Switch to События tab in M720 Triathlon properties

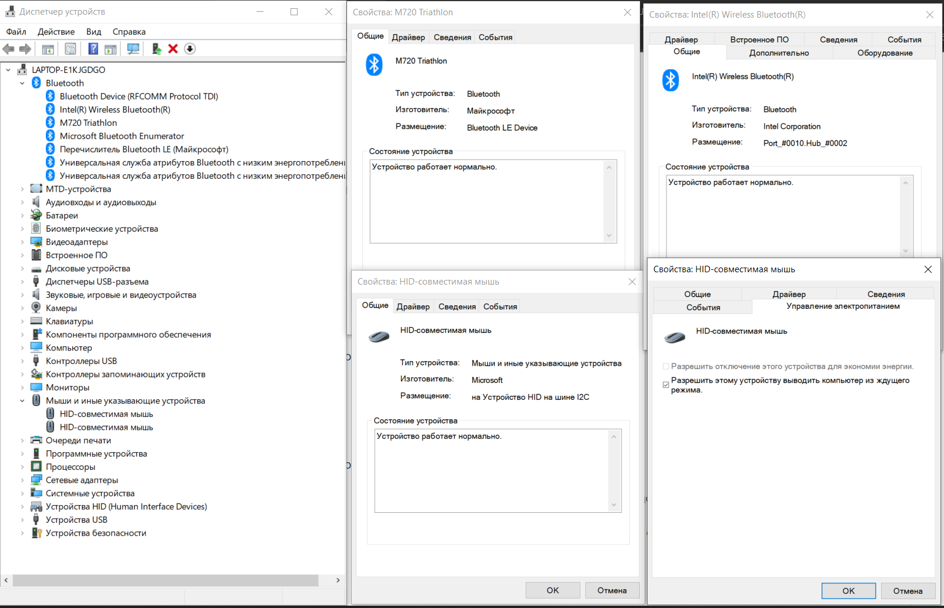(x=495, y=37)
